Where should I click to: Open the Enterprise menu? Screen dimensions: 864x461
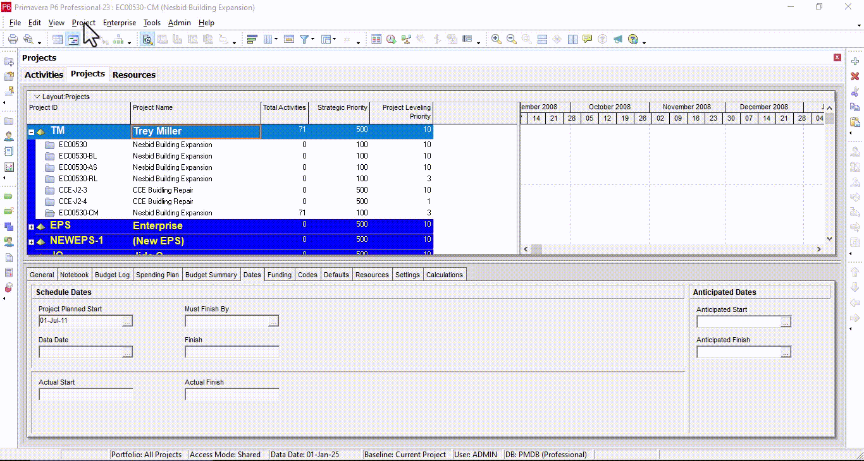coord(120,23)
